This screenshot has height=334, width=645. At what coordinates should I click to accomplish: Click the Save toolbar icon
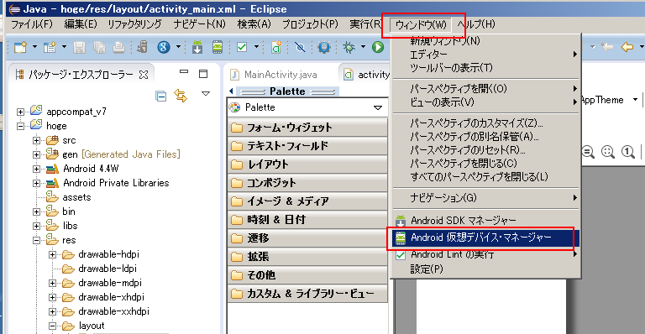pos(80,47)
